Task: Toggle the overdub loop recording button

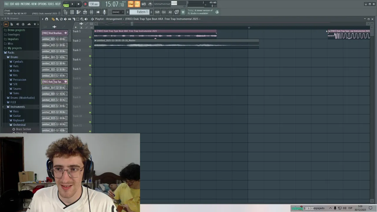Action: pyautogui.click(x=144, y=4)
